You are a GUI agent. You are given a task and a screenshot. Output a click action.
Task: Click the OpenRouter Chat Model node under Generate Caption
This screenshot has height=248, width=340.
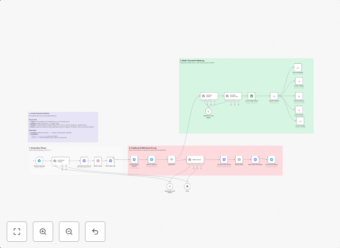point(209,111)
